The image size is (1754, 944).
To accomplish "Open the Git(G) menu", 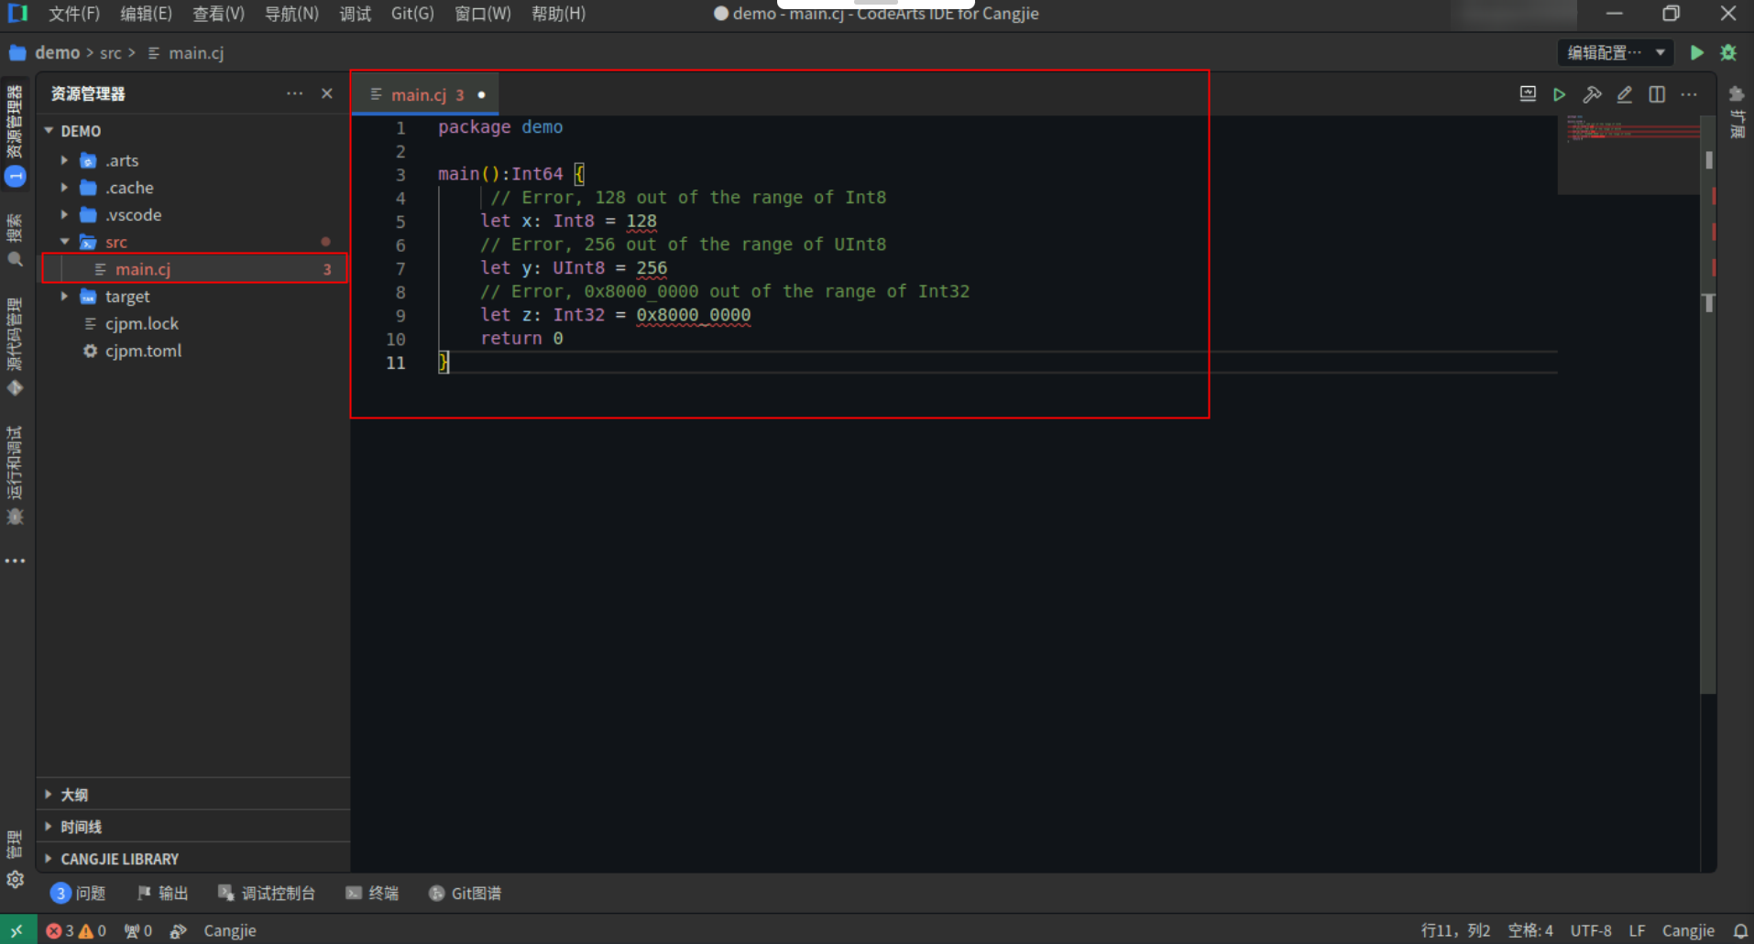I will [412, 14].
